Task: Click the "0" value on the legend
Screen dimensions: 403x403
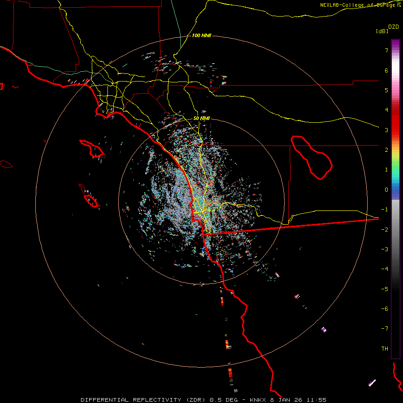Action: 386,190
